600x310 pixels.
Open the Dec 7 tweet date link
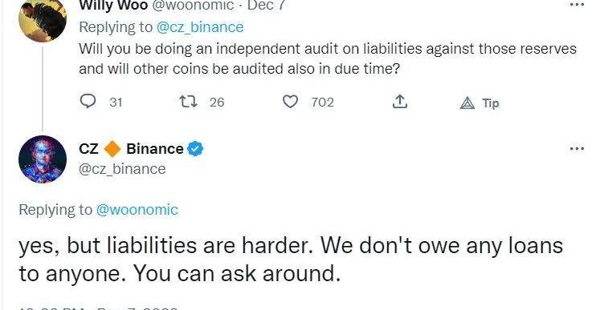coord(266,5)
